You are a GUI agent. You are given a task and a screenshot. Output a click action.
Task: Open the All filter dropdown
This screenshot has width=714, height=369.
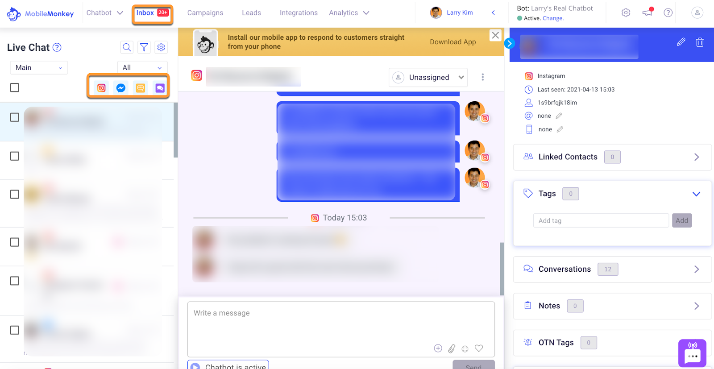click(x=142, y=68)
